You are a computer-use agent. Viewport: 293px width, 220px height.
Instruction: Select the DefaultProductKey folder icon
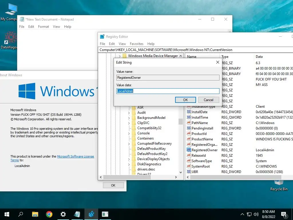pos(134,149)
